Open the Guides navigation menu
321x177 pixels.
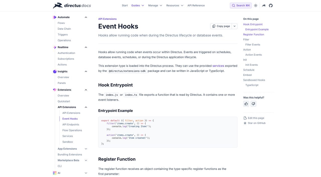pyautogui.click(x=137, y=5)
